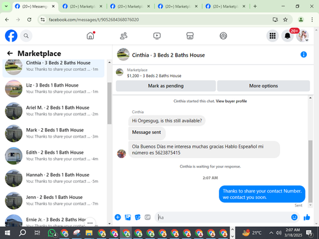Open File Explorer from the taskbar
This screenshot has height=239, width=319.
(x=89, y=233)
